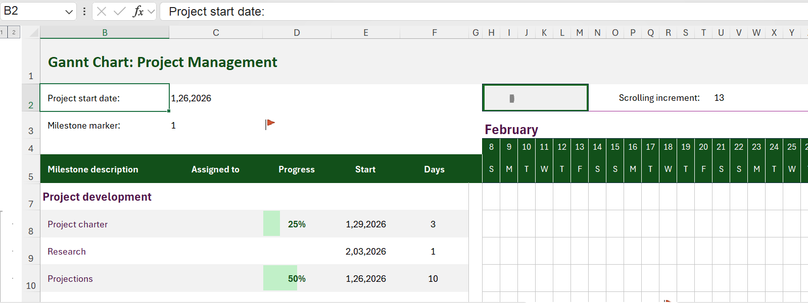This screenshot has height=303, width=808.
Task: Open Insert Function via fx icon
Action: tap(138, 12)
